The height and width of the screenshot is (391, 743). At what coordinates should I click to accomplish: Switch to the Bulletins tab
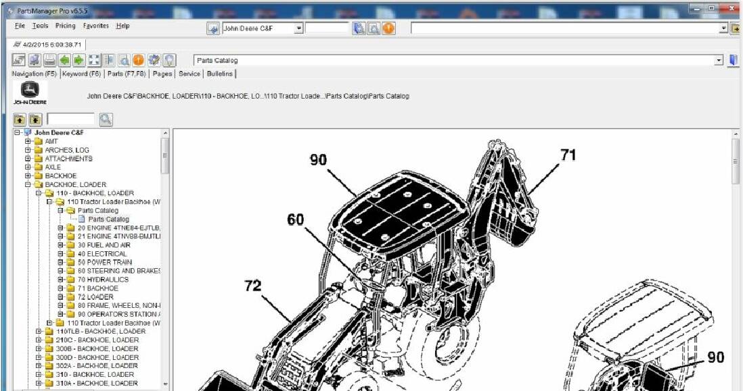coord(220,74)
